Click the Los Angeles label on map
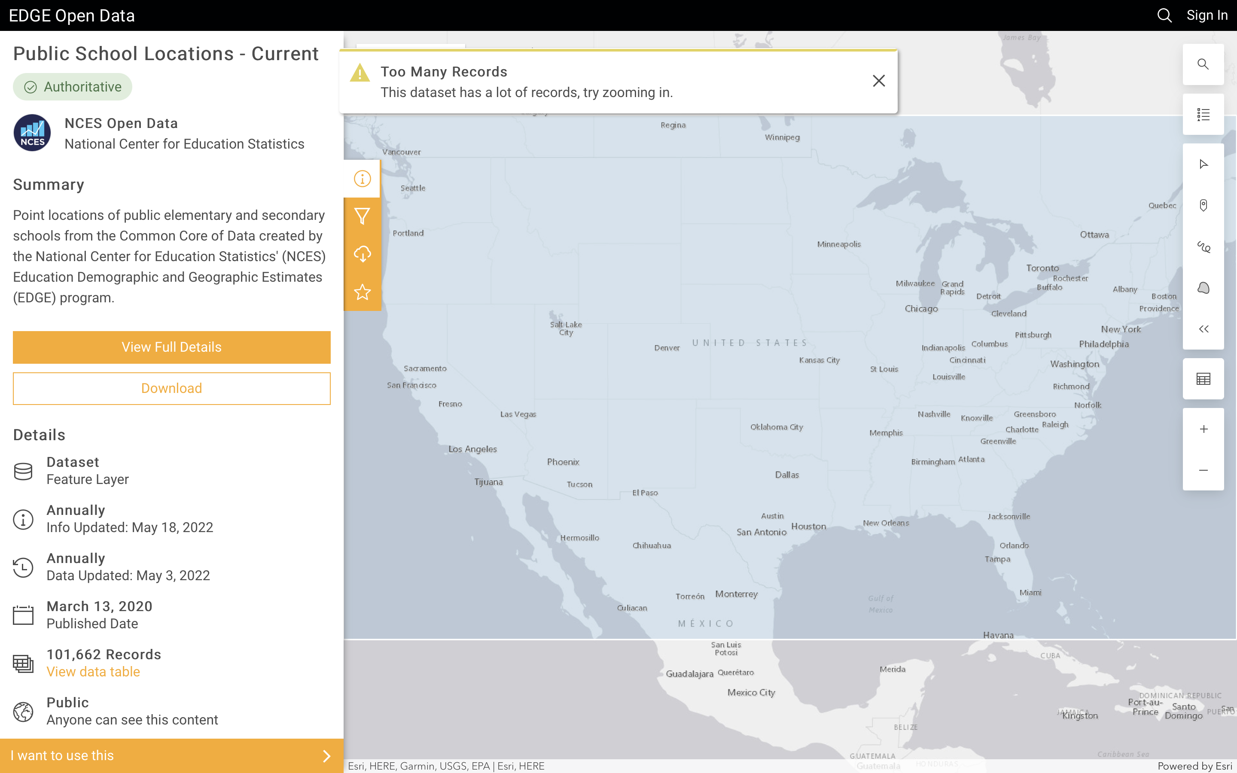Screen dimensions: 1237x773 coord(473,449)
